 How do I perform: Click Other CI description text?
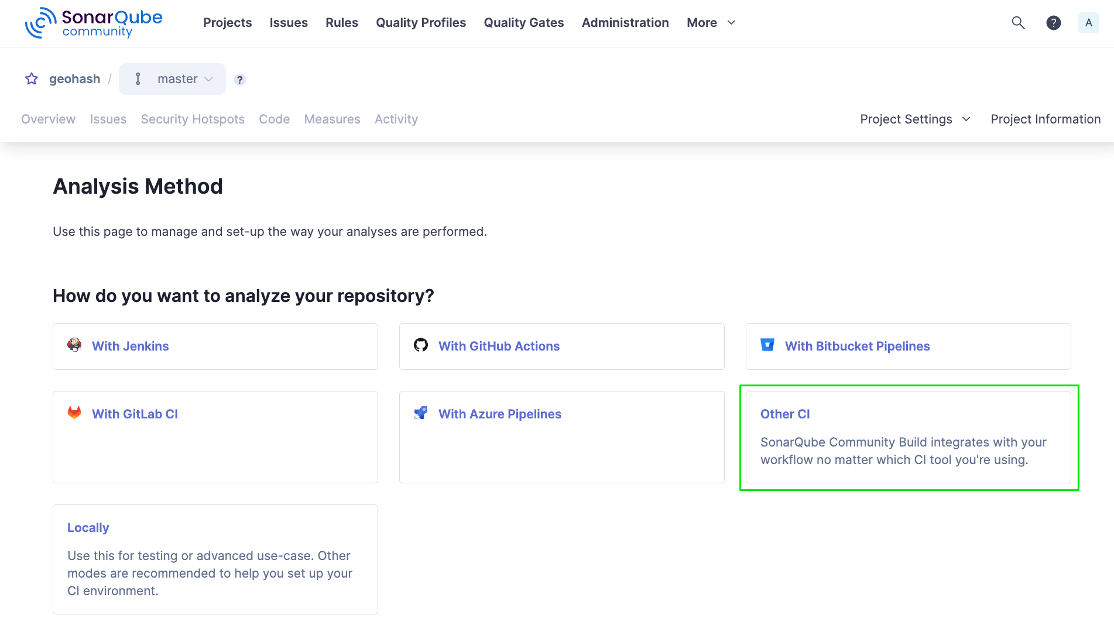click(903, 451)
